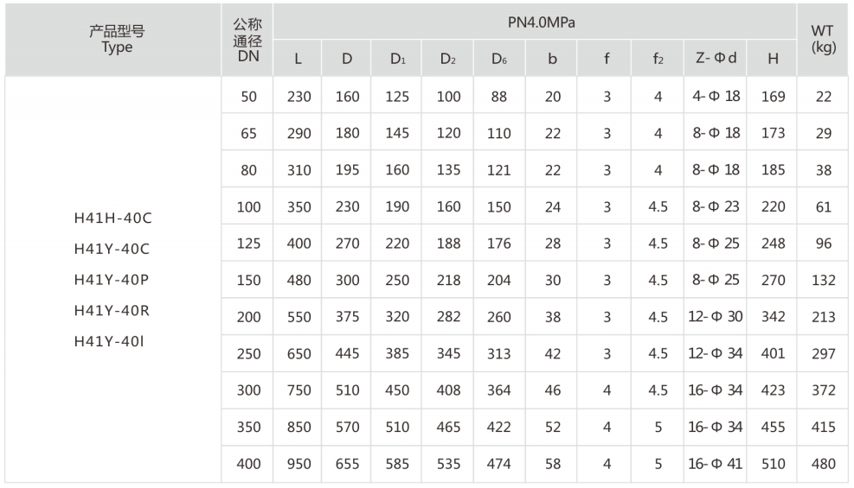Screen dimensions: 854x488
Task: Select the 产品型号 Type header
Action: (x=117, y=40)
